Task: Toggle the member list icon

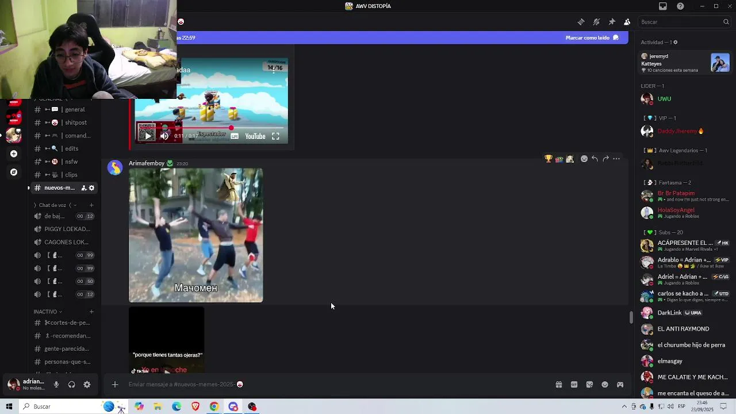Action: point(627,22)
